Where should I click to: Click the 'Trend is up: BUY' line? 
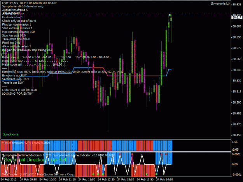(x=13, y=83)
